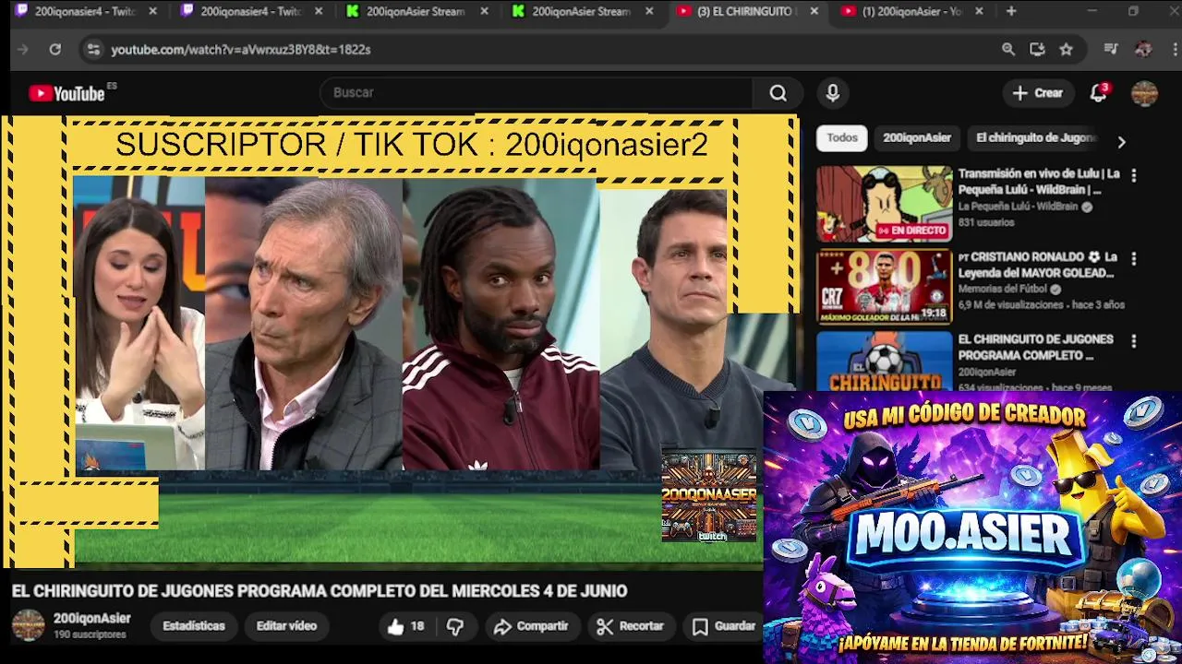The height and width of the screenshot is (664, 1182).
Task: Open El Chiringuito suggested video thumbnail
Action: click(x=884, y=361)
